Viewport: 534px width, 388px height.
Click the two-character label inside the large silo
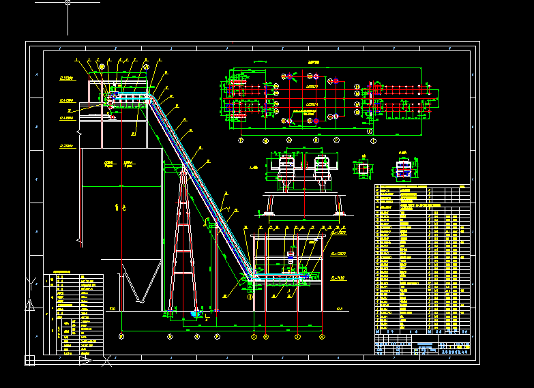click(x=121, y=207)
